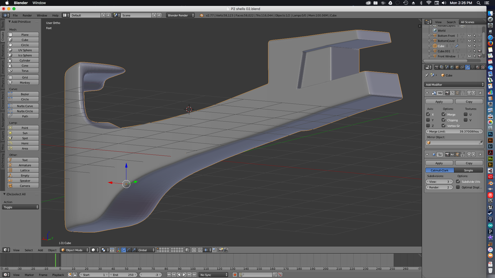Open the Global transform orientation dropdown

pyautogui.click(x=146, y=250)
